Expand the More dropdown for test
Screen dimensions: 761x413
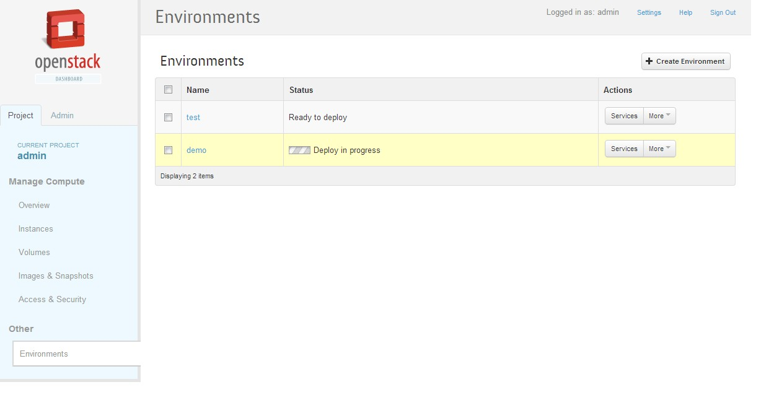point(659,116)
